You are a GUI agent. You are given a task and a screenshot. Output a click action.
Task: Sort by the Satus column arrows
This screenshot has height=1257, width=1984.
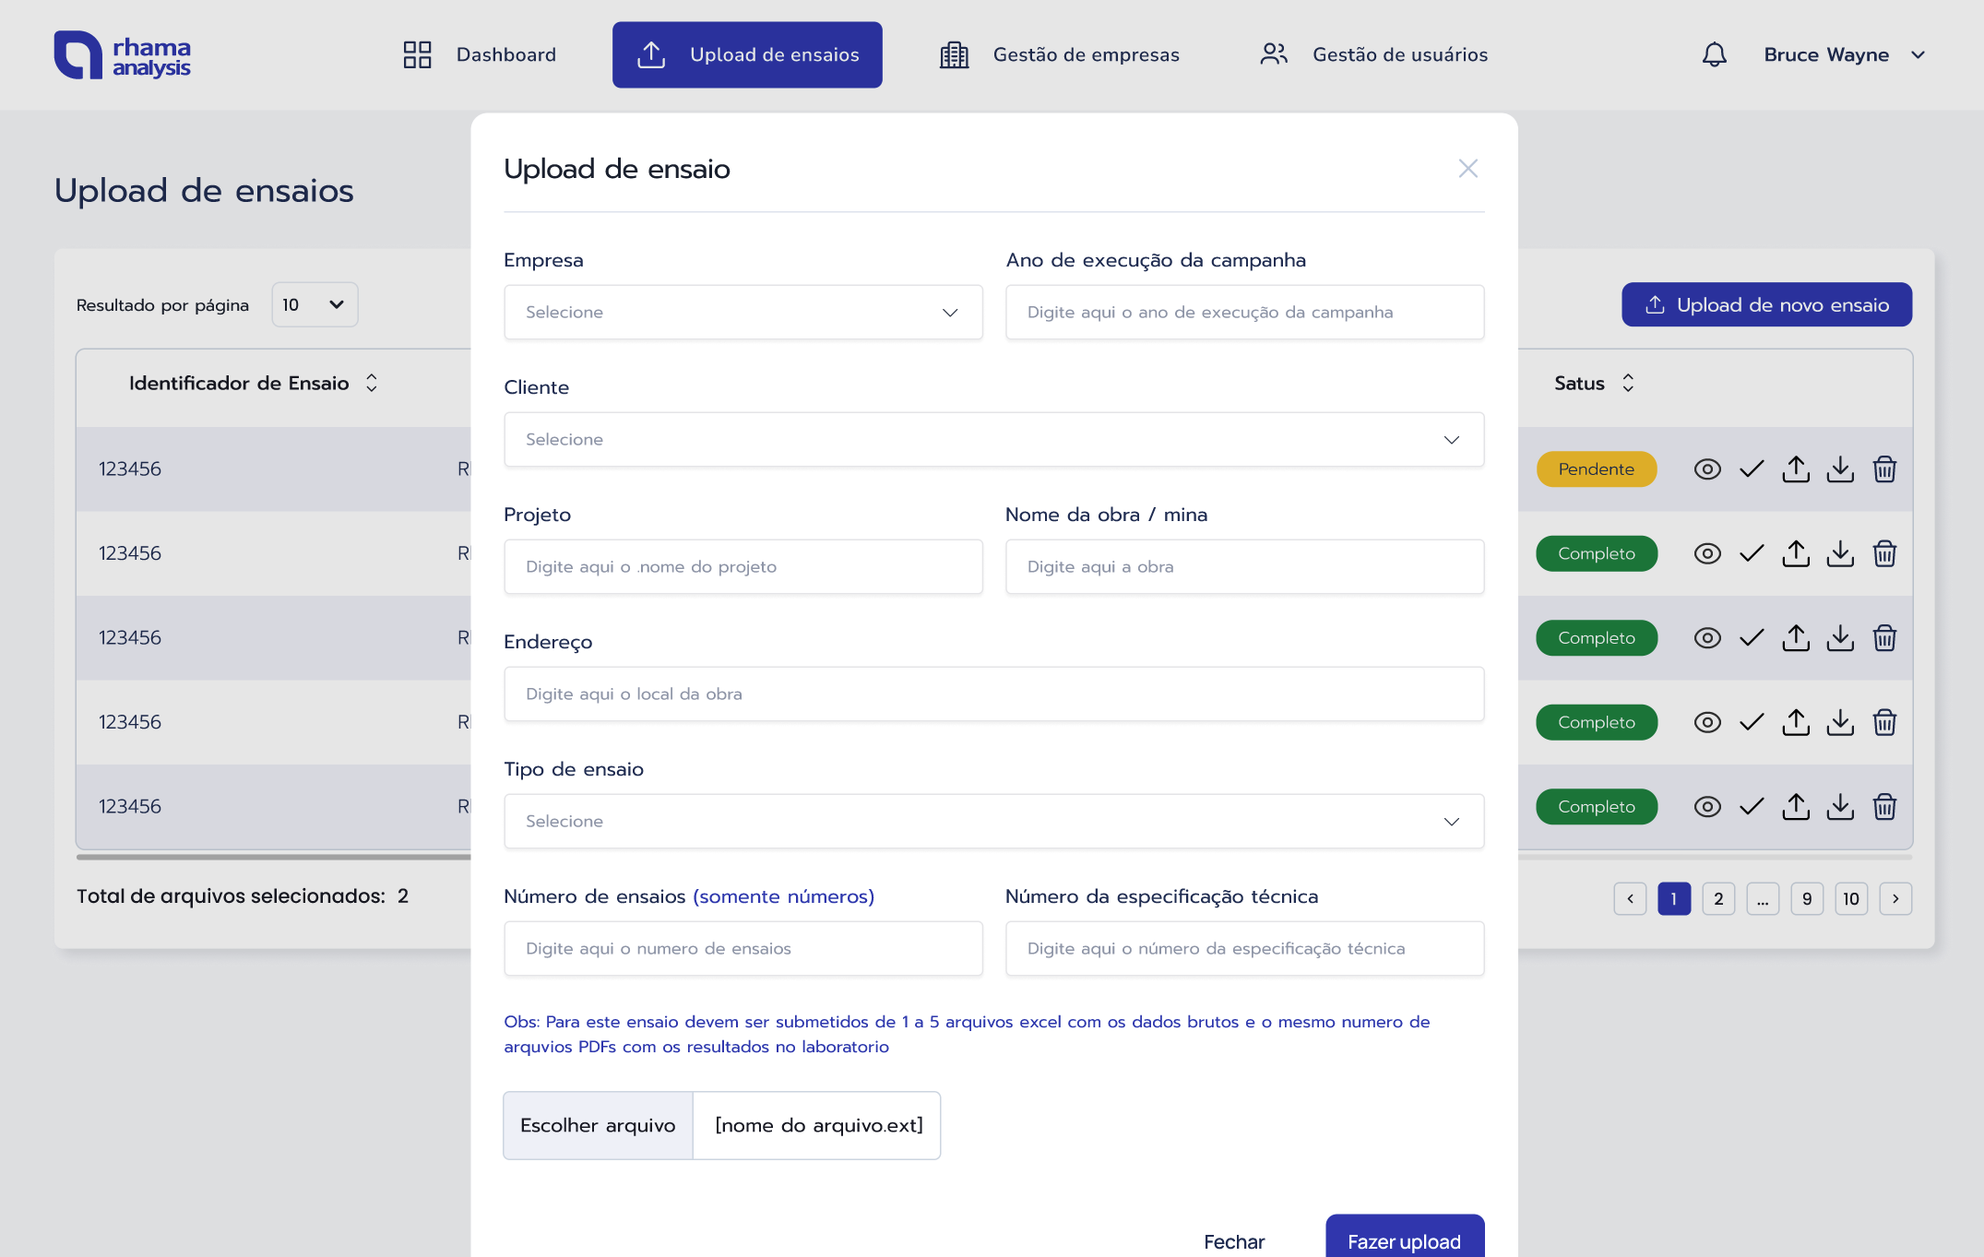[x=1628, y=383]
